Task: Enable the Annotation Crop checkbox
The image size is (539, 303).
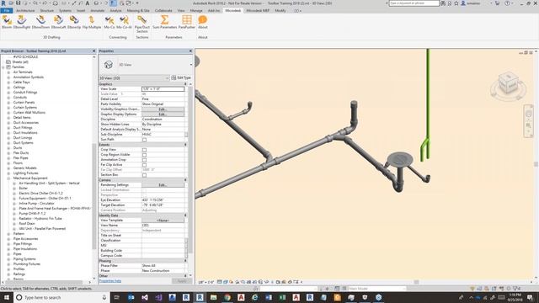Action: pos(144,160)
